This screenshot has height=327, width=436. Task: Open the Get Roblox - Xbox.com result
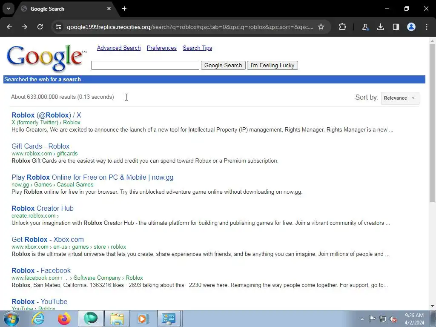(x=48, y=239)
